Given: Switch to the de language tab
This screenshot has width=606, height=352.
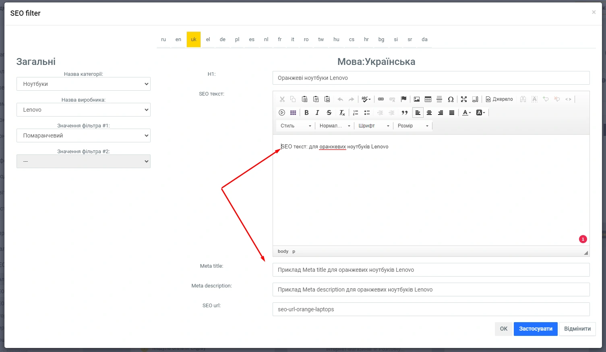Looking at the screenshot, I should coord(223,40).
